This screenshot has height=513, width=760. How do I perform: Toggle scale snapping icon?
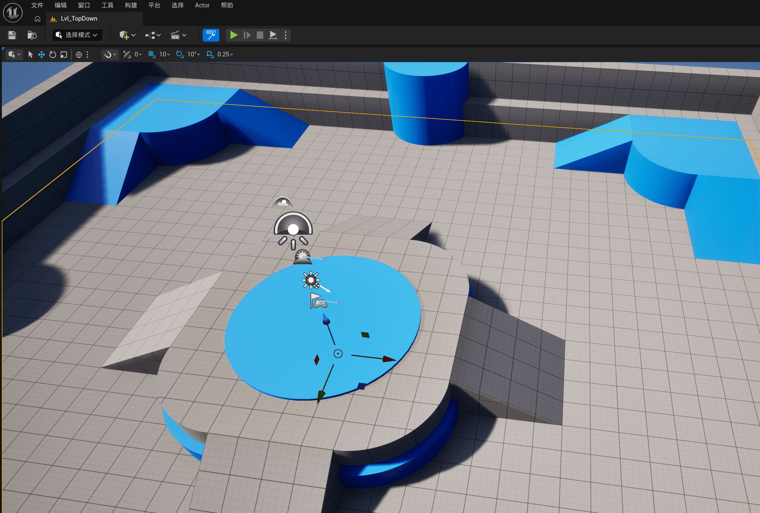coord(210,54)
